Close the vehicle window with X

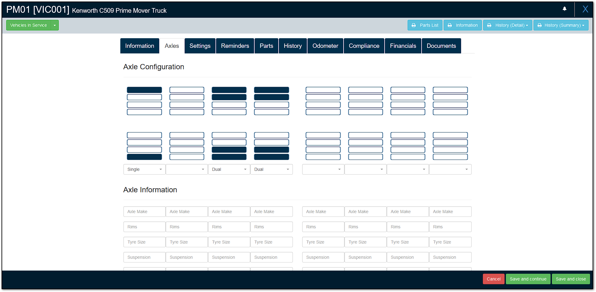point(585,9)
